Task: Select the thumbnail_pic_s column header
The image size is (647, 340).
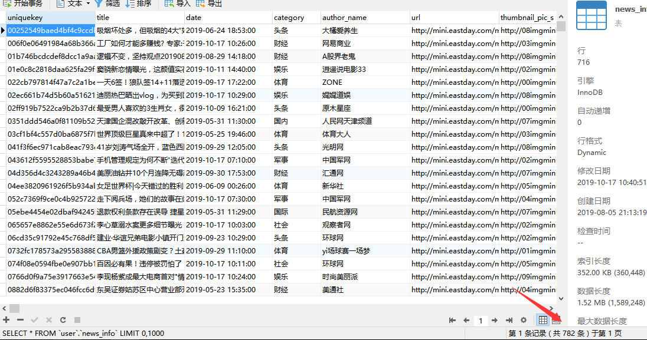Action: (x=528, y=18)
